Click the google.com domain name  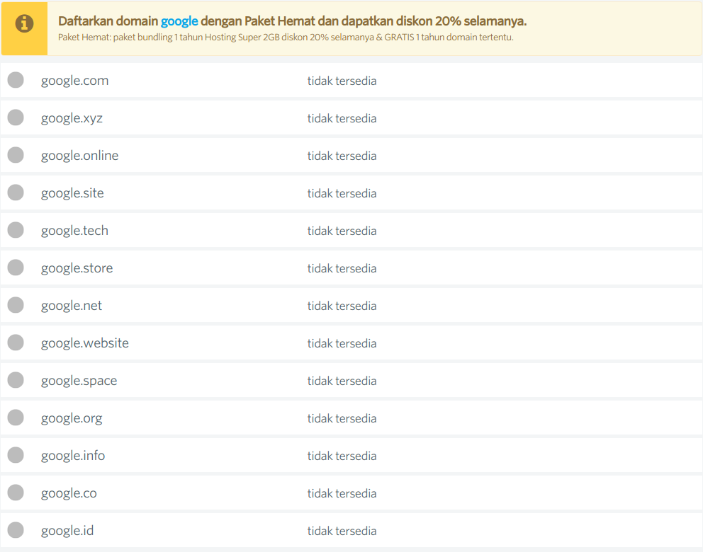75,81
